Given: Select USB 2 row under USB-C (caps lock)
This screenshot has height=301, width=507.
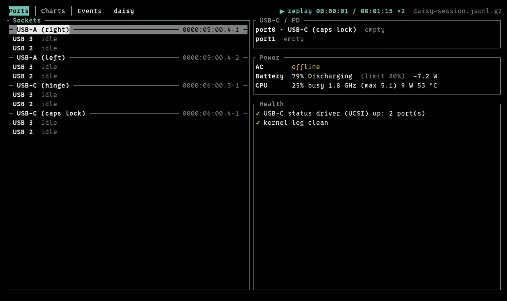Looking at the screenshot, I should (128, 132).
